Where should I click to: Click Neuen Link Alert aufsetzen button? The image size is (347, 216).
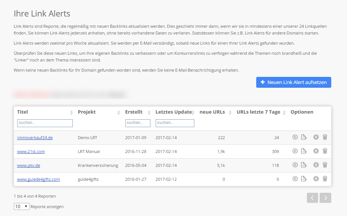click(x=294, y=82)
